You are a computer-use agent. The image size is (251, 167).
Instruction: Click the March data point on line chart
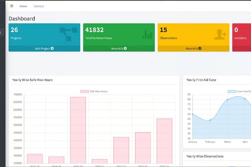coord(227,99)
